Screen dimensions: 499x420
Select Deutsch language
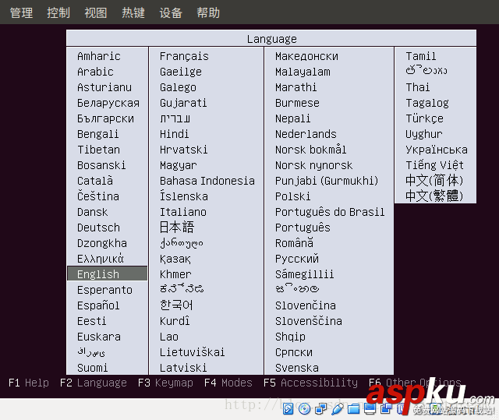[99, 228]
